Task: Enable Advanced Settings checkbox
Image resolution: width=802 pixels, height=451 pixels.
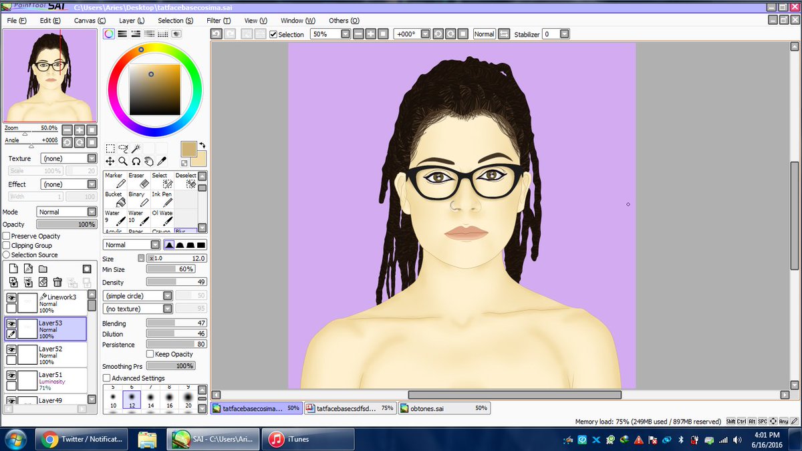Action: pos(107,378)
